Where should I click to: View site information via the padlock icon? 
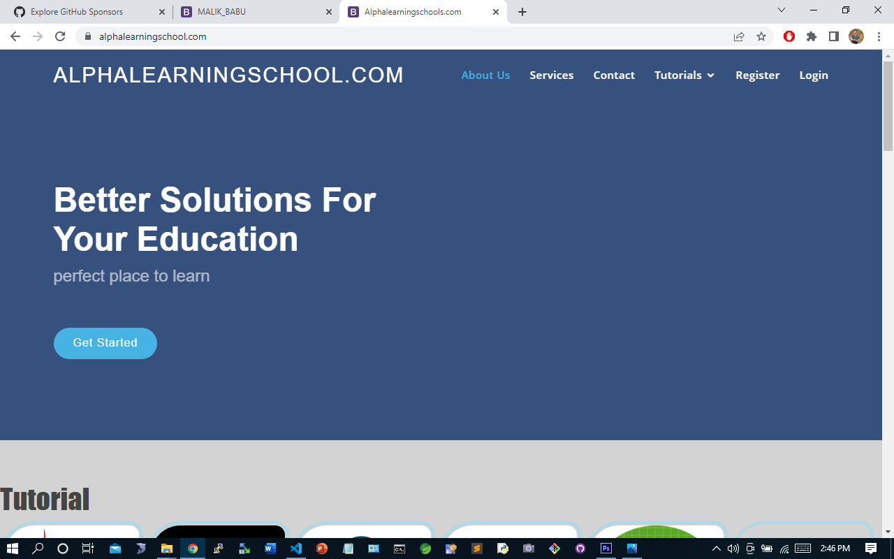point(88,36)
